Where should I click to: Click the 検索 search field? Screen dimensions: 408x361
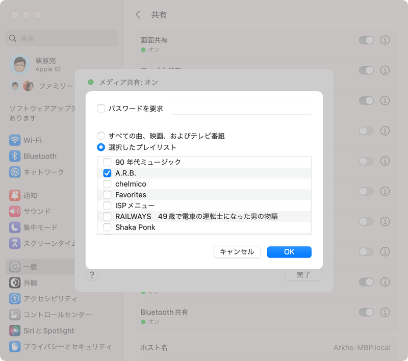coord(61,38)
